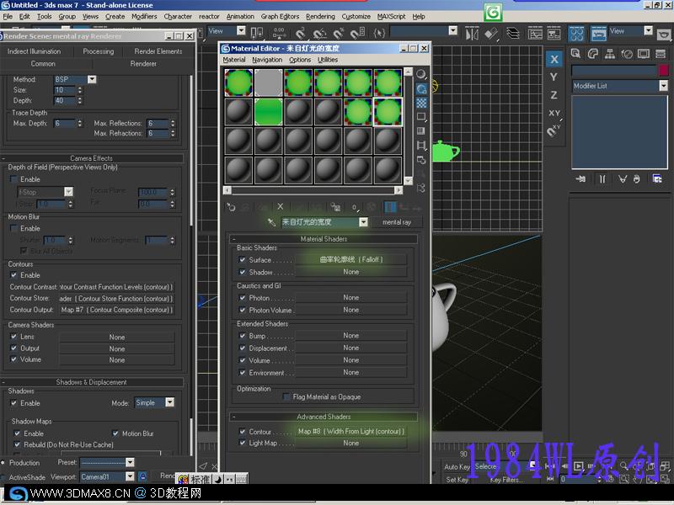Restrict transform to X axis button
The height and width of the screenshot is (505, 674).
pos(554,59)
